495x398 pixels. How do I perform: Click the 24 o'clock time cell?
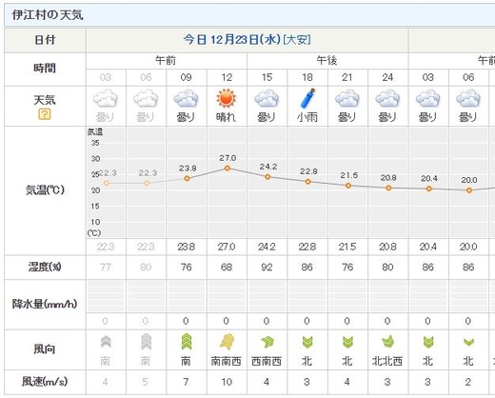tap(387, 77)
